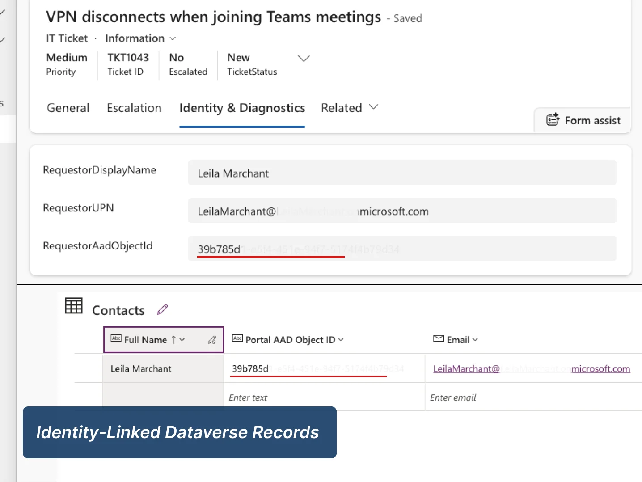This screenshot has height=482, width=642.
Task: Switch to the Escalation tab
Action: pyautogui.click(x=134, y=108)
